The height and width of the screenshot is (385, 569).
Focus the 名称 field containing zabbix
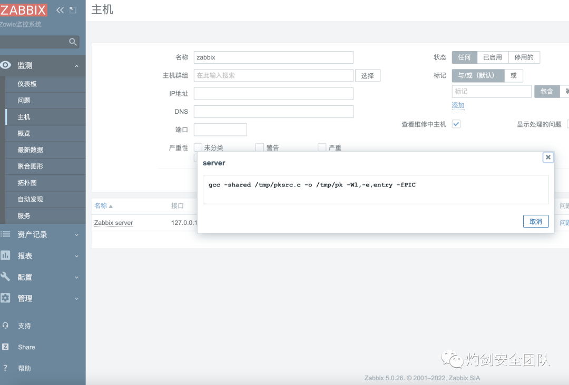(273, 57)
